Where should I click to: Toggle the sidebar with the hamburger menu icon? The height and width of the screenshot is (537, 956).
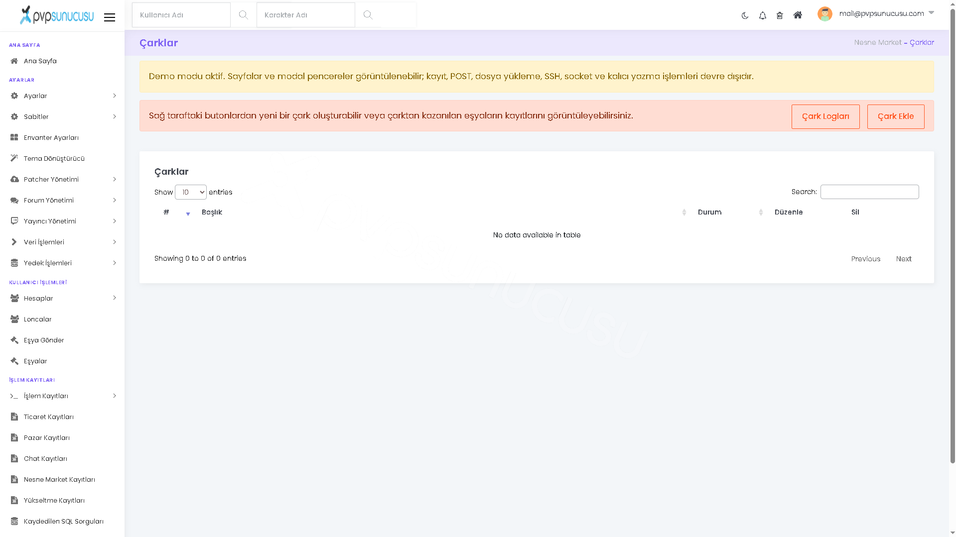coord(110,17)
